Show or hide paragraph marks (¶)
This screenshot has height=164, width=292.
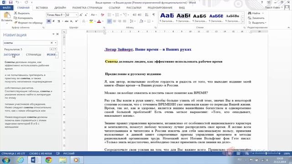(154, 15)
